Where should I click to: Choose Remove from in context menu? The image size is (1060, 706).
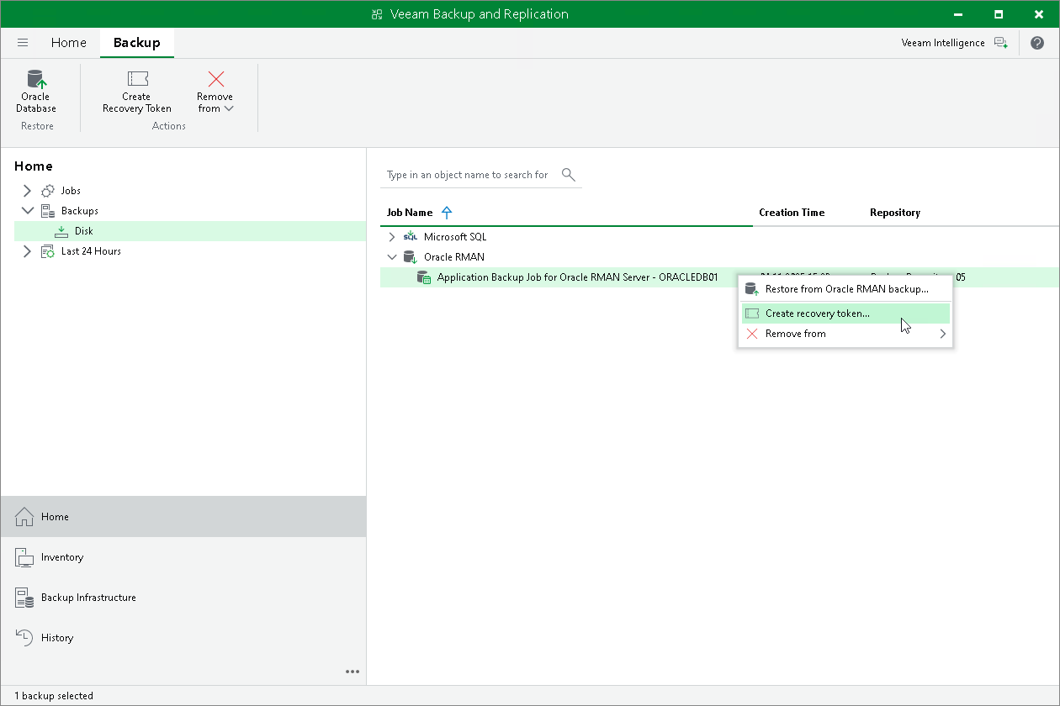[x=845, y=334]
